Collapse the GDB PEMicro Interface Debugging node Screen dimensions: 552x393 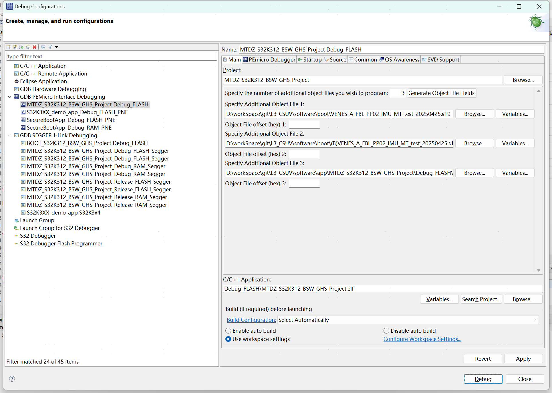tap(9, 97)
